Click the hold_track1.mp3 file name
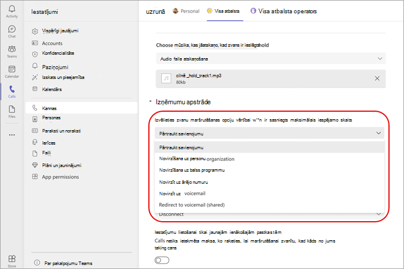Viewport: 404px width, 269px height. (x=199, y=75)
